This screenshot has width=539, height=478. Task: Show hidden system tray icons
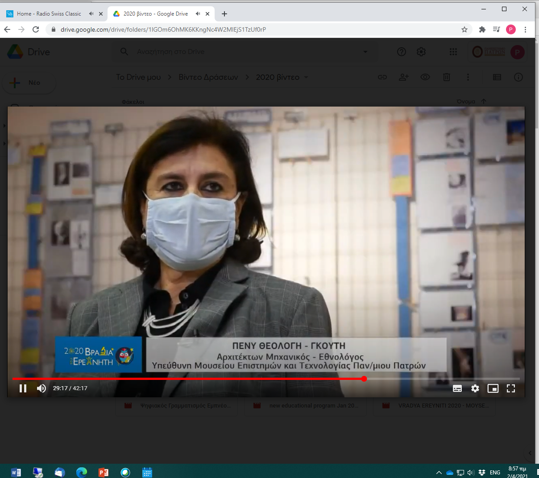[439, 473]
